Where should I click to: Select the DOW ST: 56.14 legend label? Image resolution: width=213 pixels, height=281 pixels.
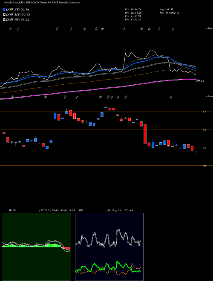pos(17,10)
